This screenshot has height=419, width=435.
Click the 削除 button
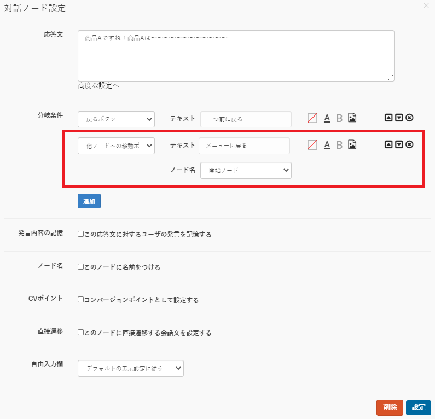390,407
